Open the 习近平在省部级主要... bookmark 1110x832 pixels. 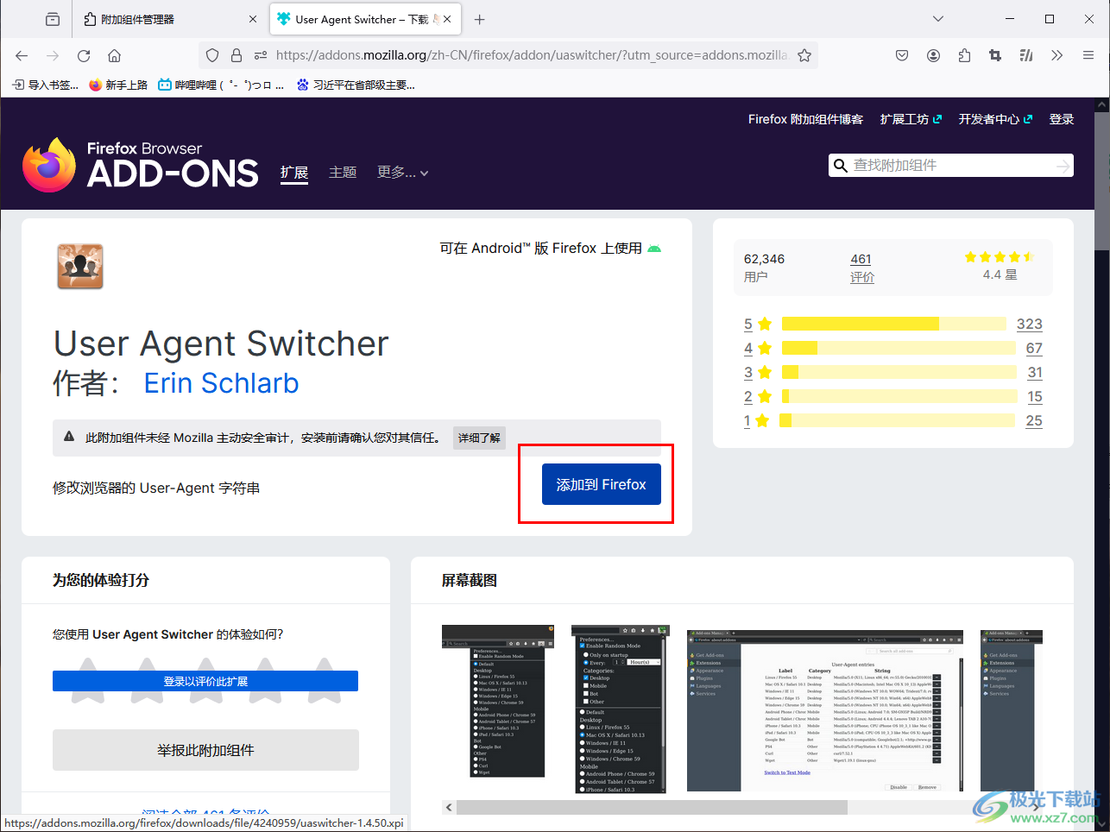click(355, 85)
